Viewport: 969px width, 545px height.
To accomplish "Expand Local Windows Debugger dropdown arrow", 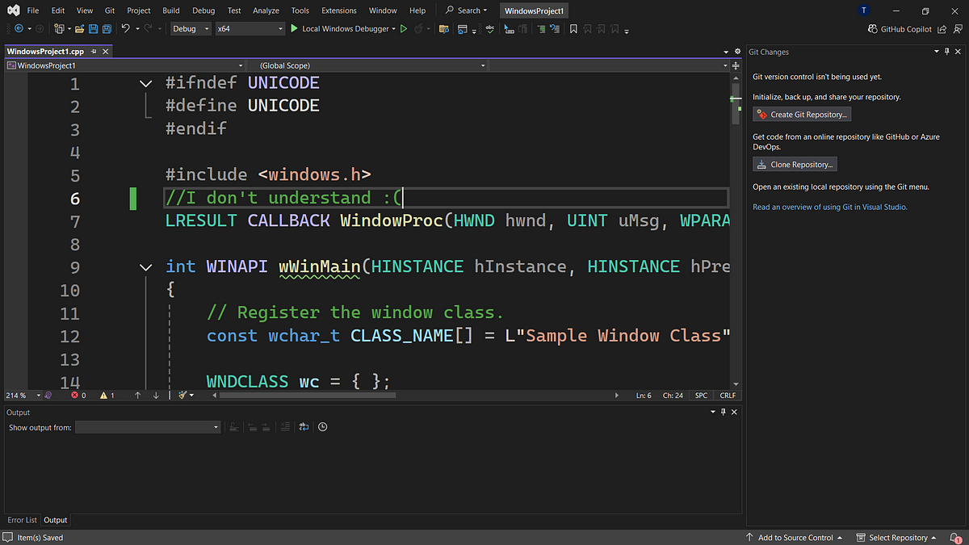I will click(393, 28).
